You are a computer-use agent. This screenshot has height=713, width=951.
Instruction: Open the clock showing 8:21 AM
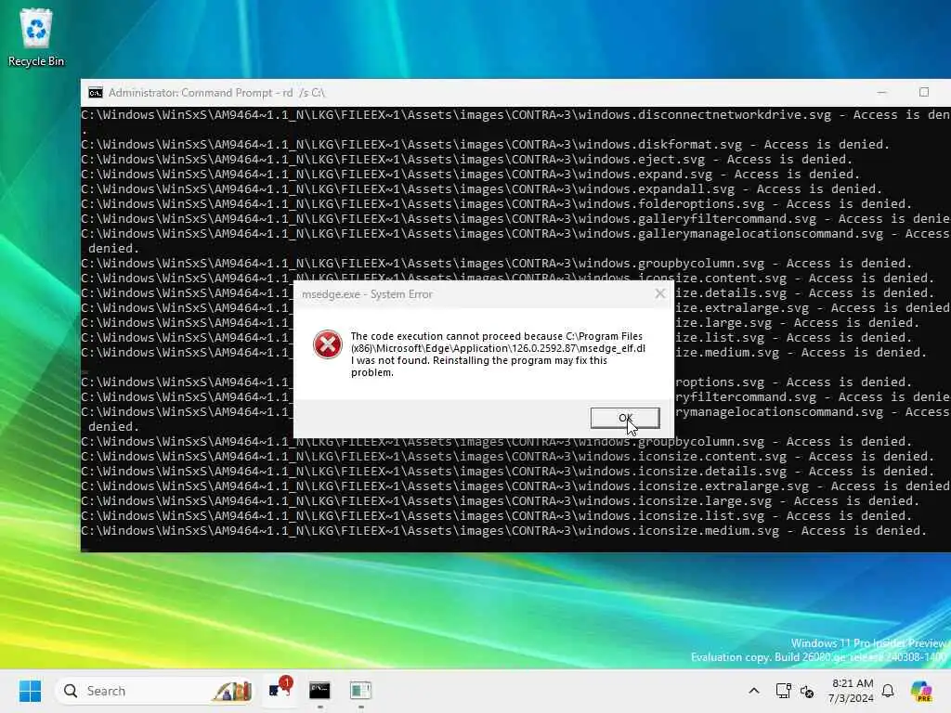(851, 691)
